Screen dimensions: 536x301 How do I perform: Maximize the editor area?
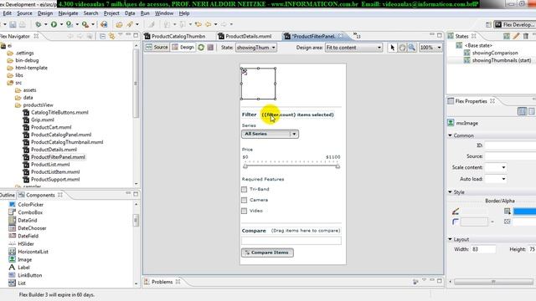(440, 35)
